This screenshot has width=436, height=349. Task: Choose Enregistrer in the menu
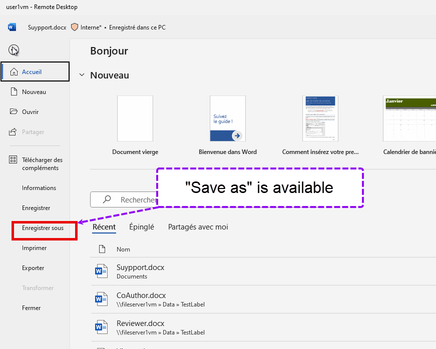(x=35, y=208)
